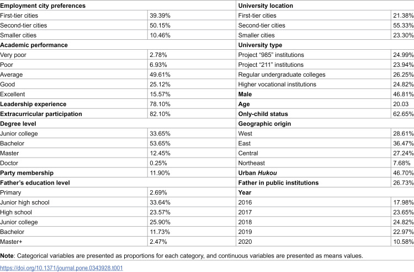Click the University location header cell
Image resolution: width=414 pixels, height=272 pixels.
click(266, 6)
